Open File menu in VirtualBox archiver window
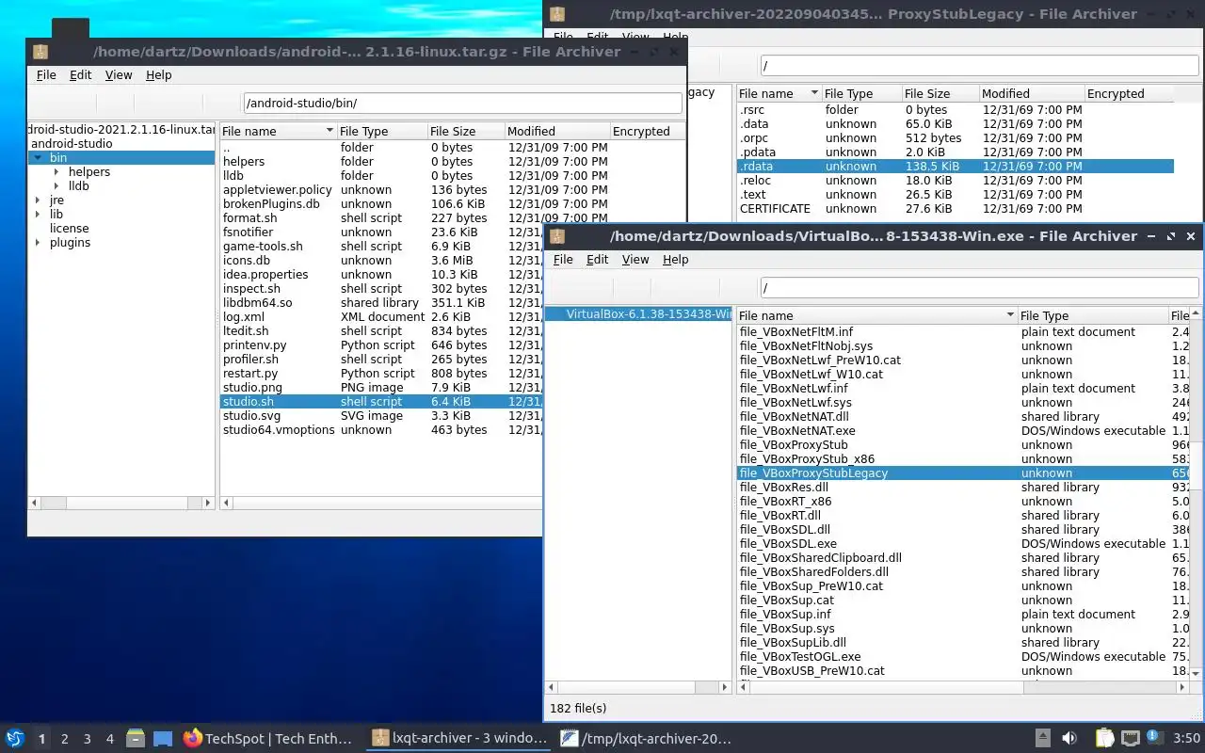1205x753 pixels. pos(563,260)
